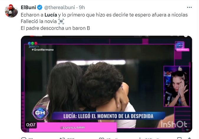This screenshot has height=139, width=199.
Task: Click the skull emoji in the tweet
Action: click(x=61, y=22)
